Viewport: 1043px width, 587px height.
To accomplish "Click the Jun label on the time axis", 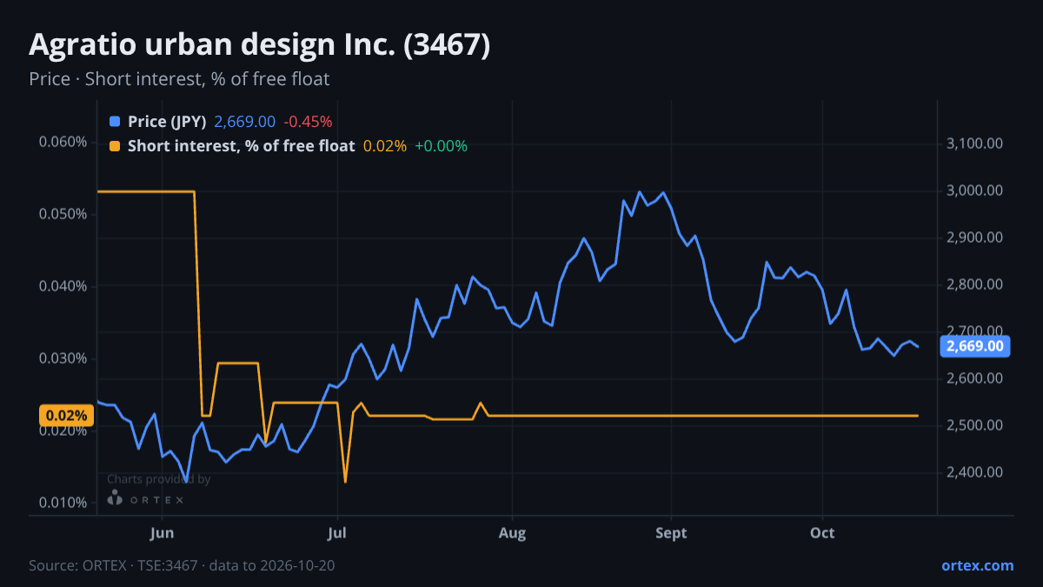I will click(163, 532).
